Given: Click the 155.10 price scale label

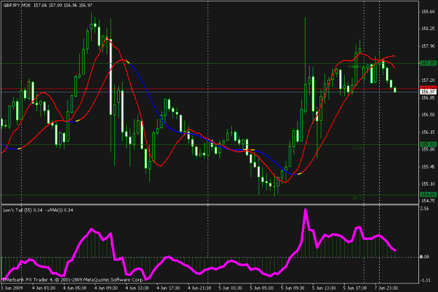Looking at the screenshot, I should coord(427,183).
